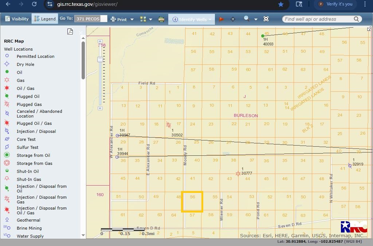373x246 pixels.
Task: Reload the GIS viewer page
Action: click(x=34, y=4)
